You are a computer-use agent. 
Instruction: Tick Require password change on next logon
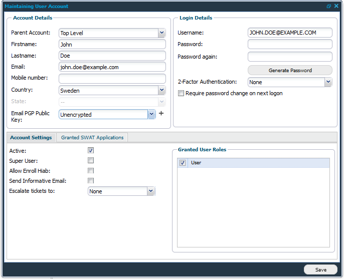181,93
